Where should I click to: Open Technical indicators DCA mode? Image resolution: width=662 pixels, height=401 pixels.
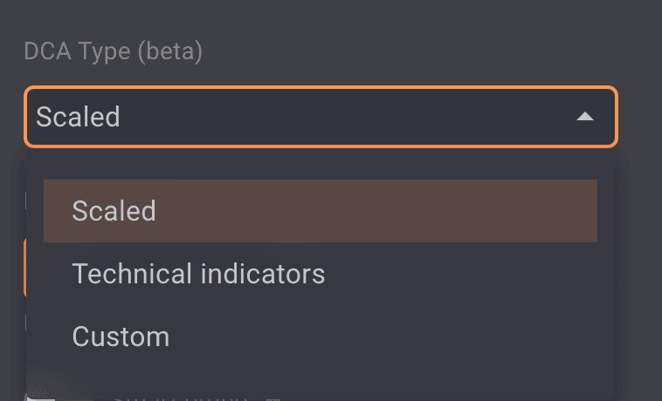[x=199, y=274]
